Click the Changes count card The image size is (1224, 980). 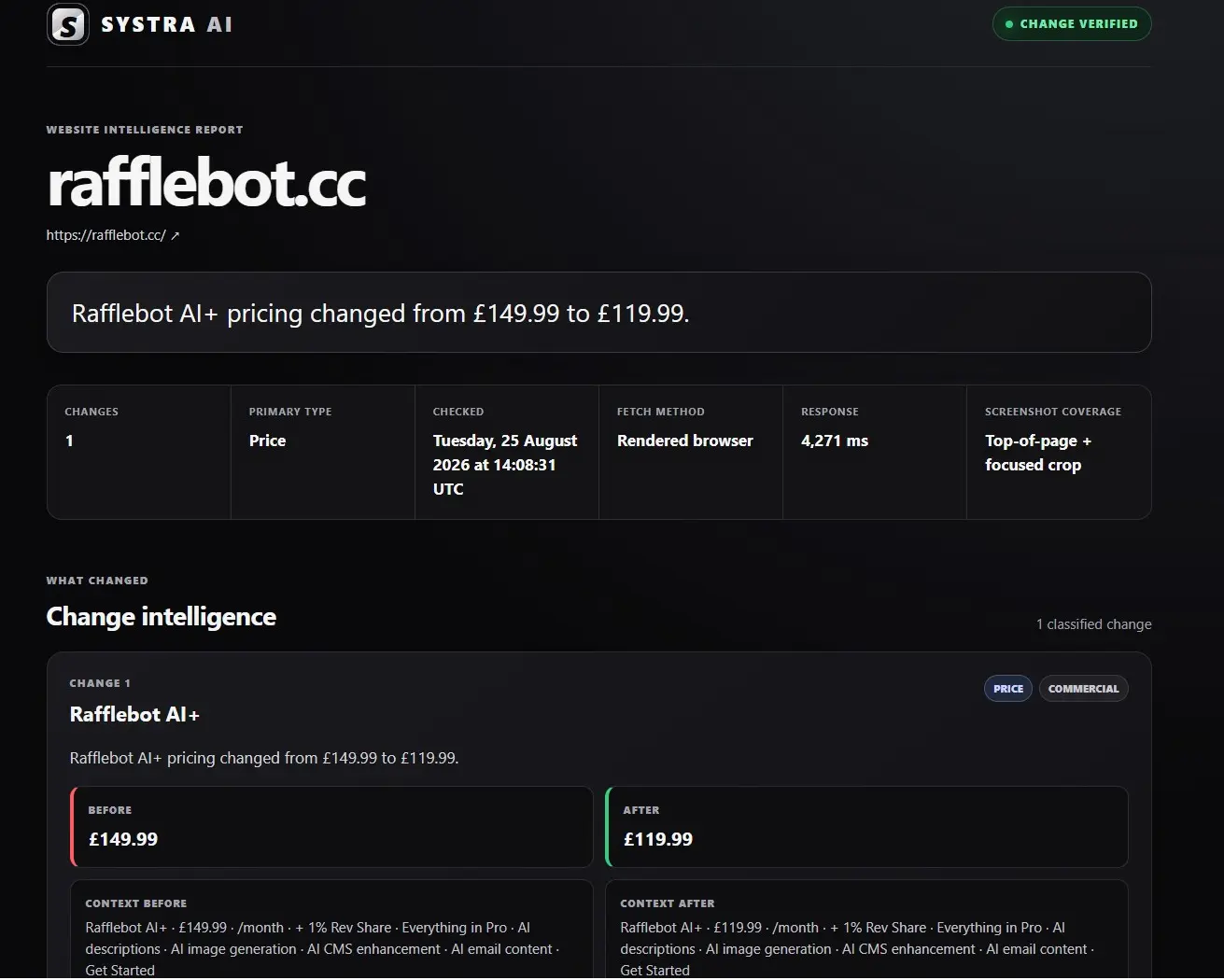(138, 452)
